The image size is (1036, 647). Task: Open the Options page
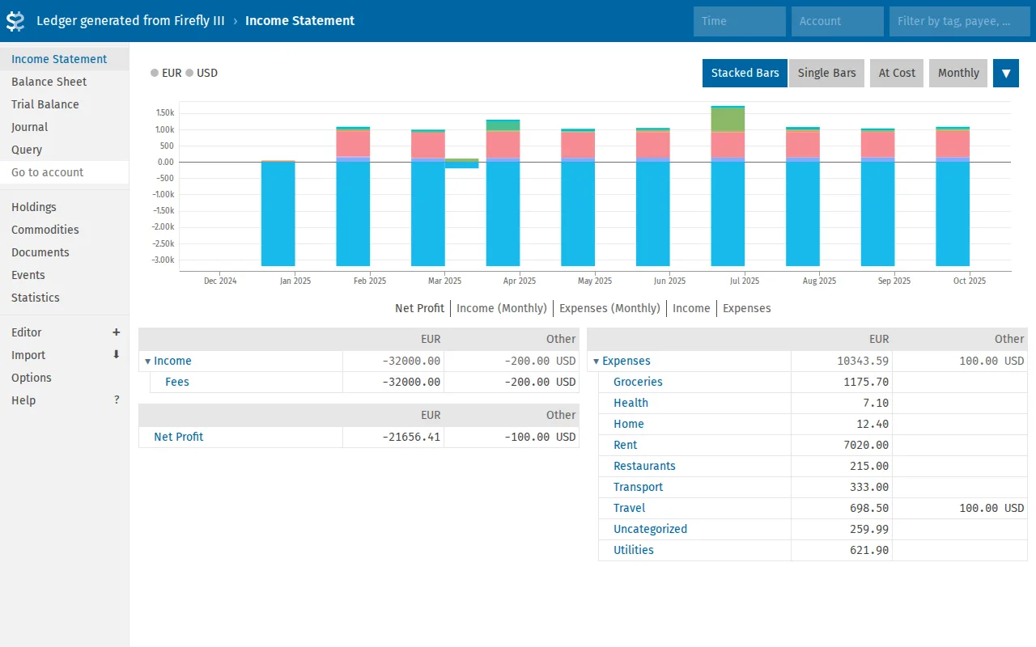tap(65, 378)
